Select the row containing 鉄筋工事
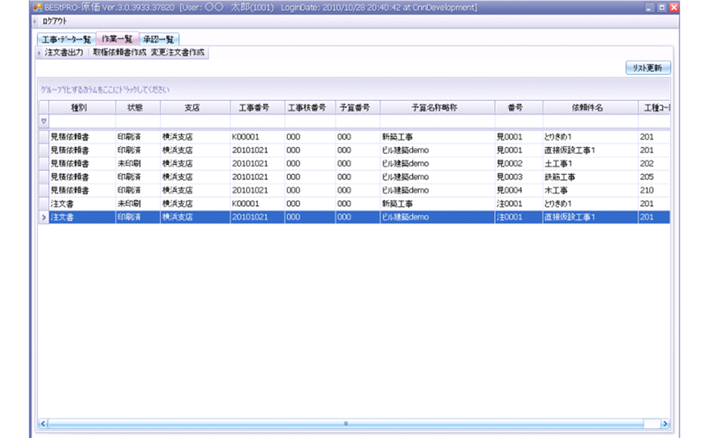This screenshot has height=438, width=709. point(303,177)
